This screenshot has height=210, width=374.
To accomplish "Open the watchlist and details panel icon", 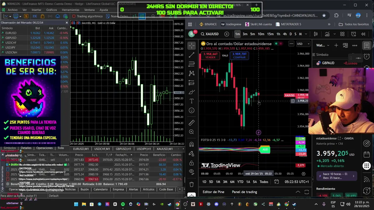I will [367, 45].
